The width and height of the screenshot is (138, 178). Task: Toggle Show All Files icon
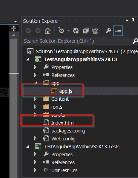tap(95, 31)
